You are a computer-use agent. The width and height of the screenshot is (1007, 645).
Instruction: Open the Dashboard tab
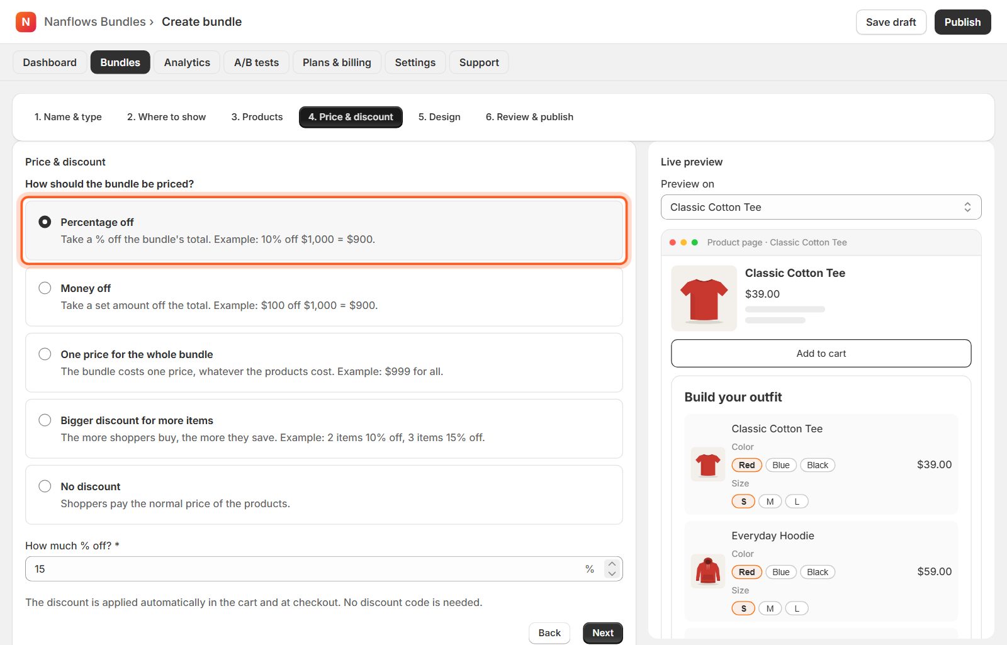(50, 62)
